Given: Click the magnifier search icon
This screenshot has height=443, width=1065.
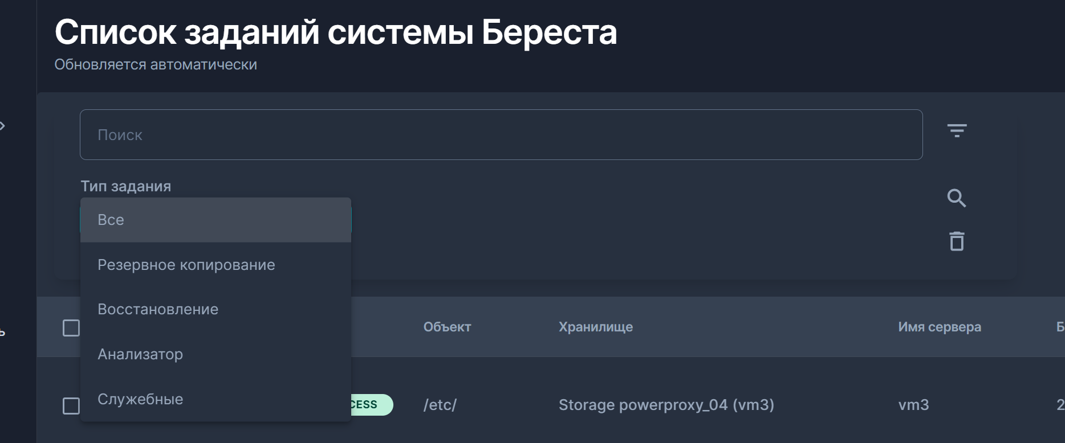Looking at the screenshot, I should [957, 198].
